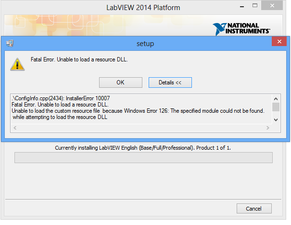Click the National Instruments logo
This screenshot has height=225, width=291.
pyautogui.click(x=241, y=29)
